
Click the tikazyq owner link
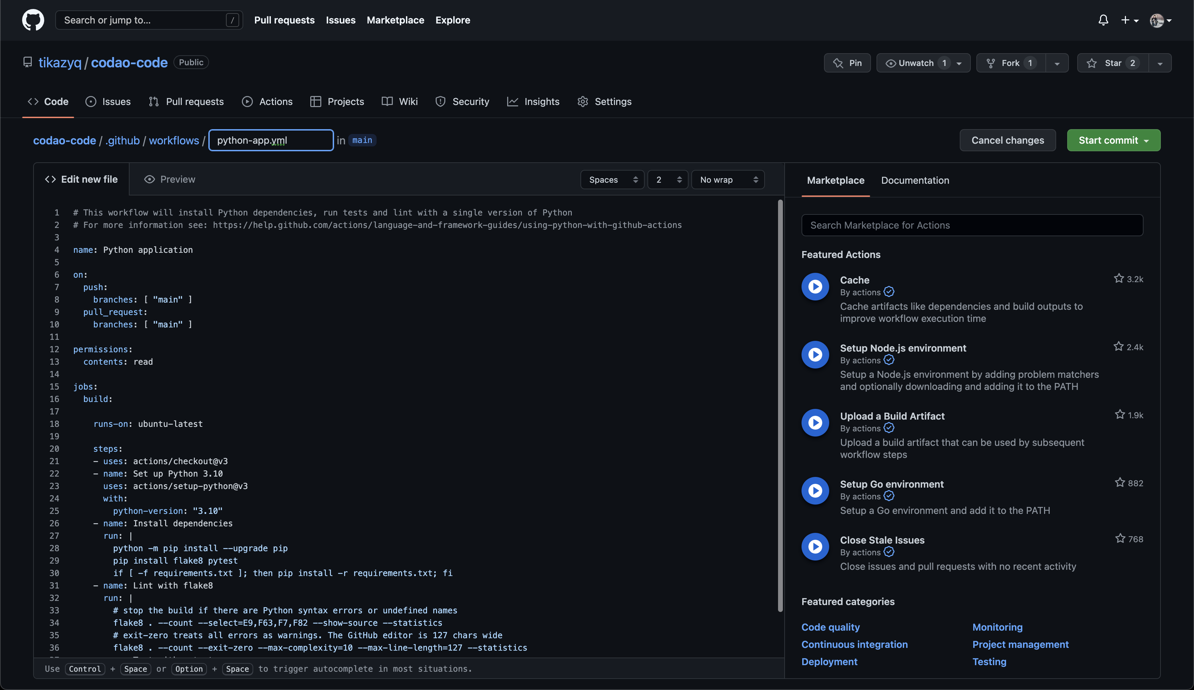60,63
